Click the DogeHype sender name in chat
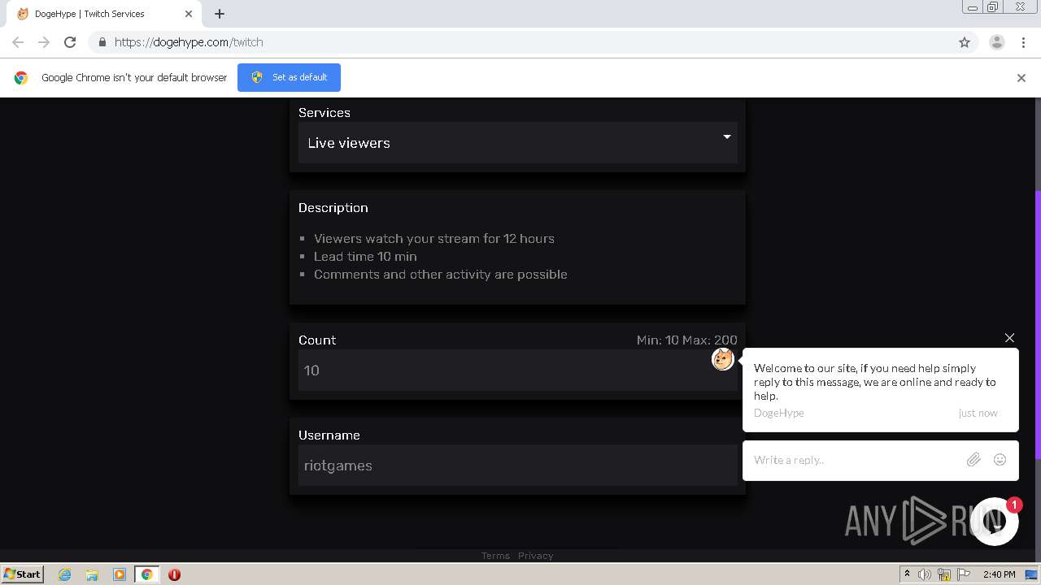This screenshot has height=585, width=1041. (779, 413)
